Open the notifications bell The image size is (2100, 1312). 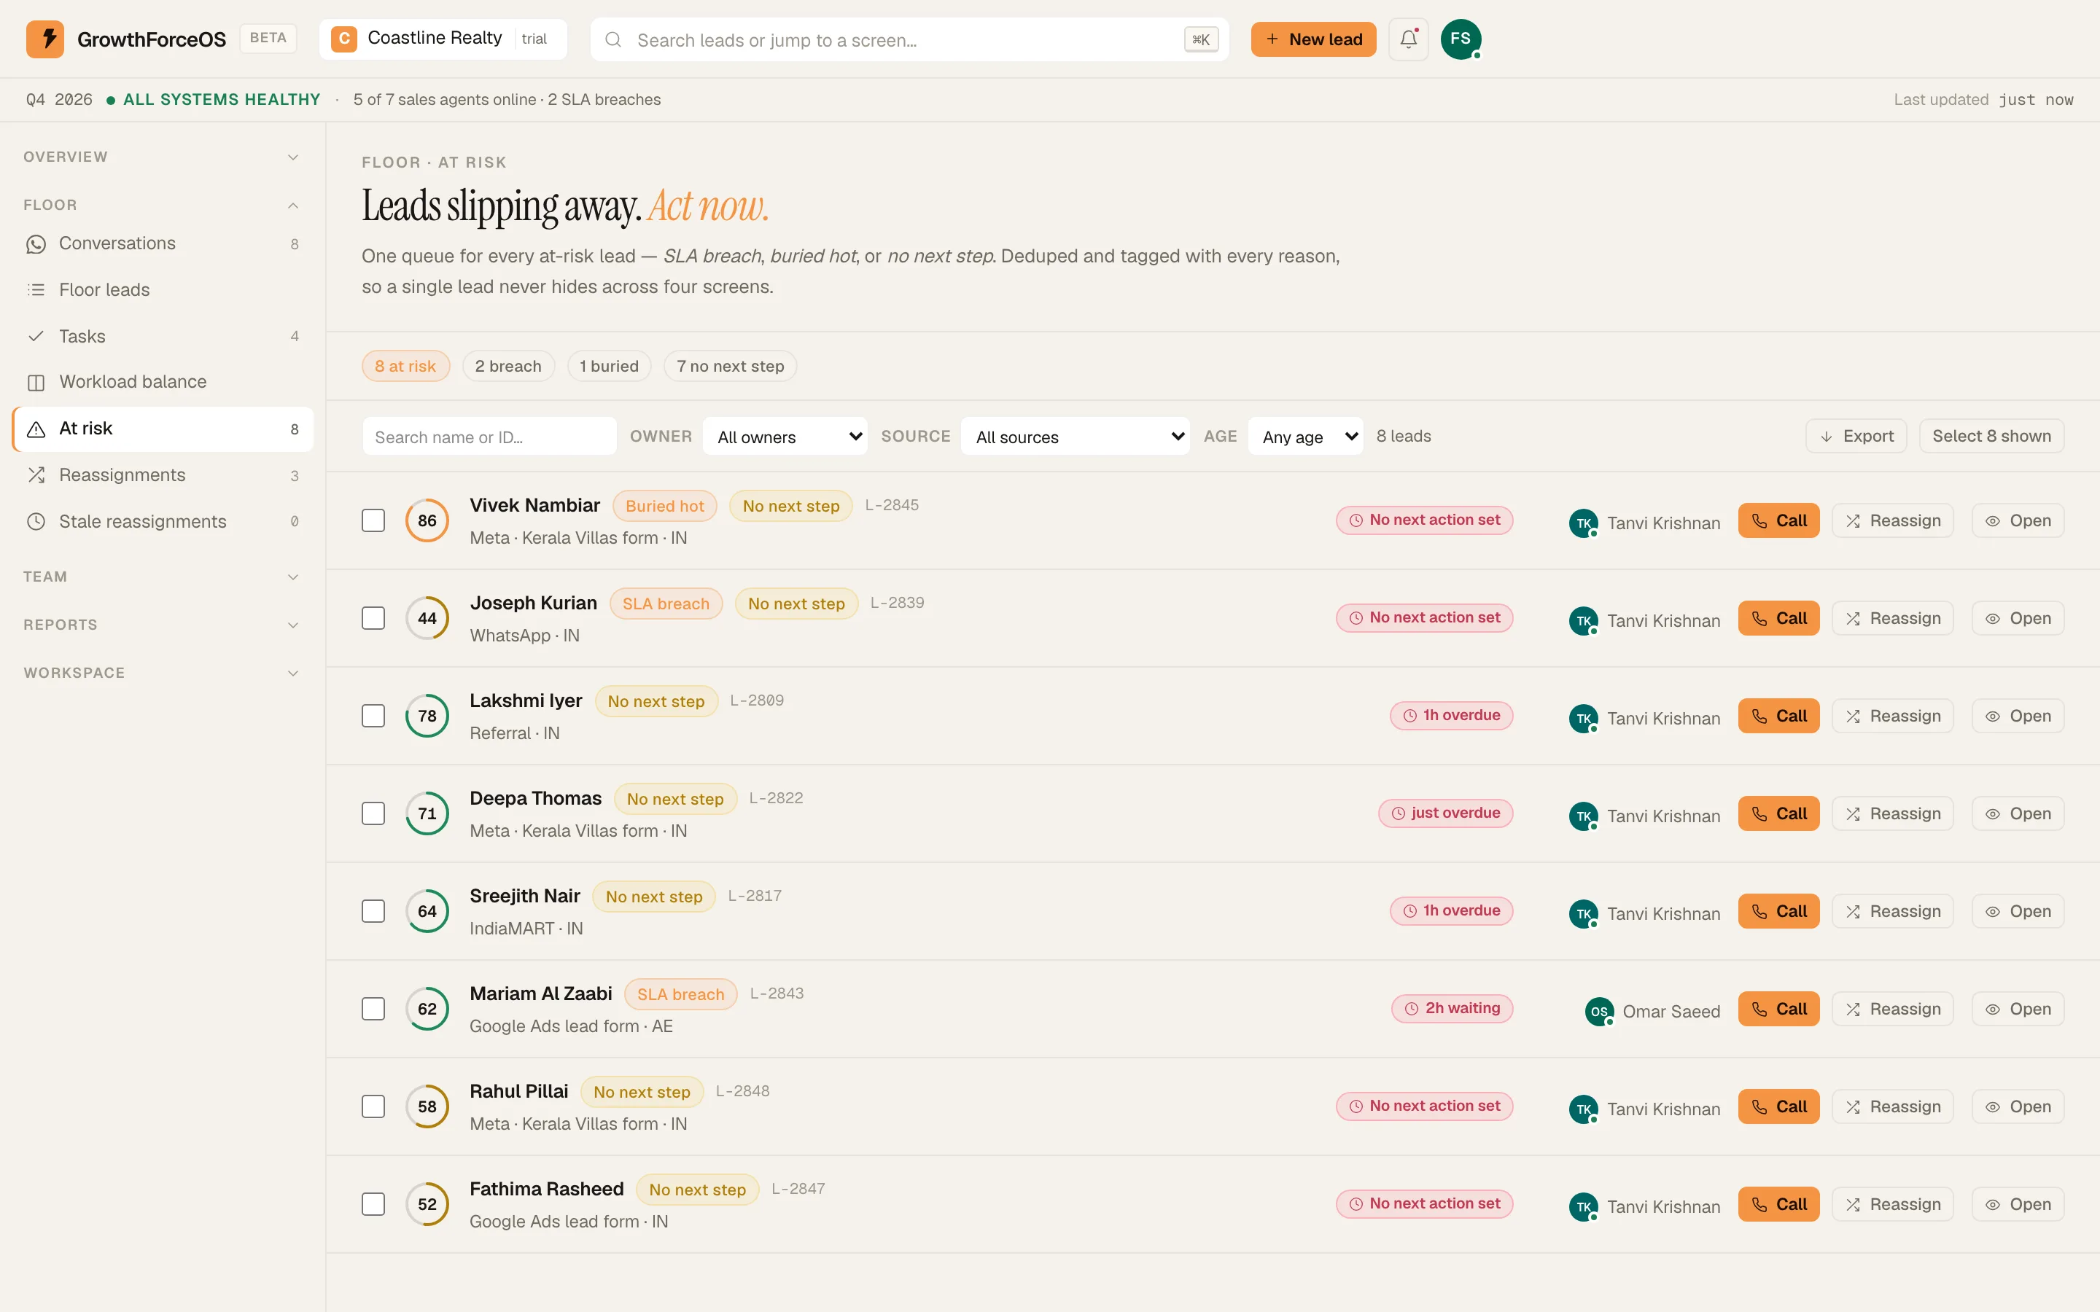[1409, 39]
